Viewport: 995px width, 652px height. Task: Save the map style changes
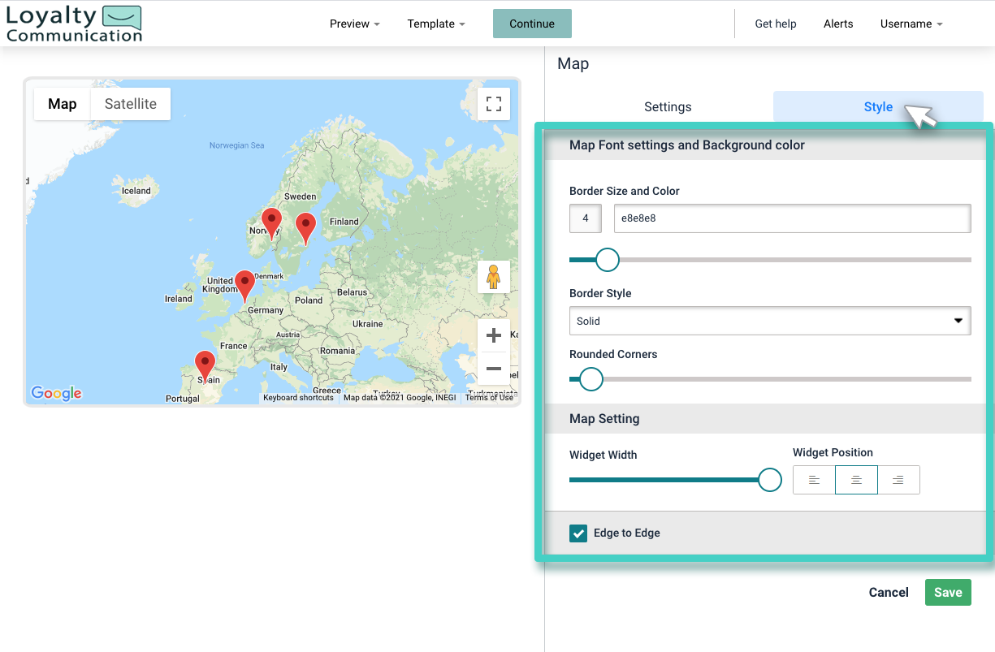point(947,592)
